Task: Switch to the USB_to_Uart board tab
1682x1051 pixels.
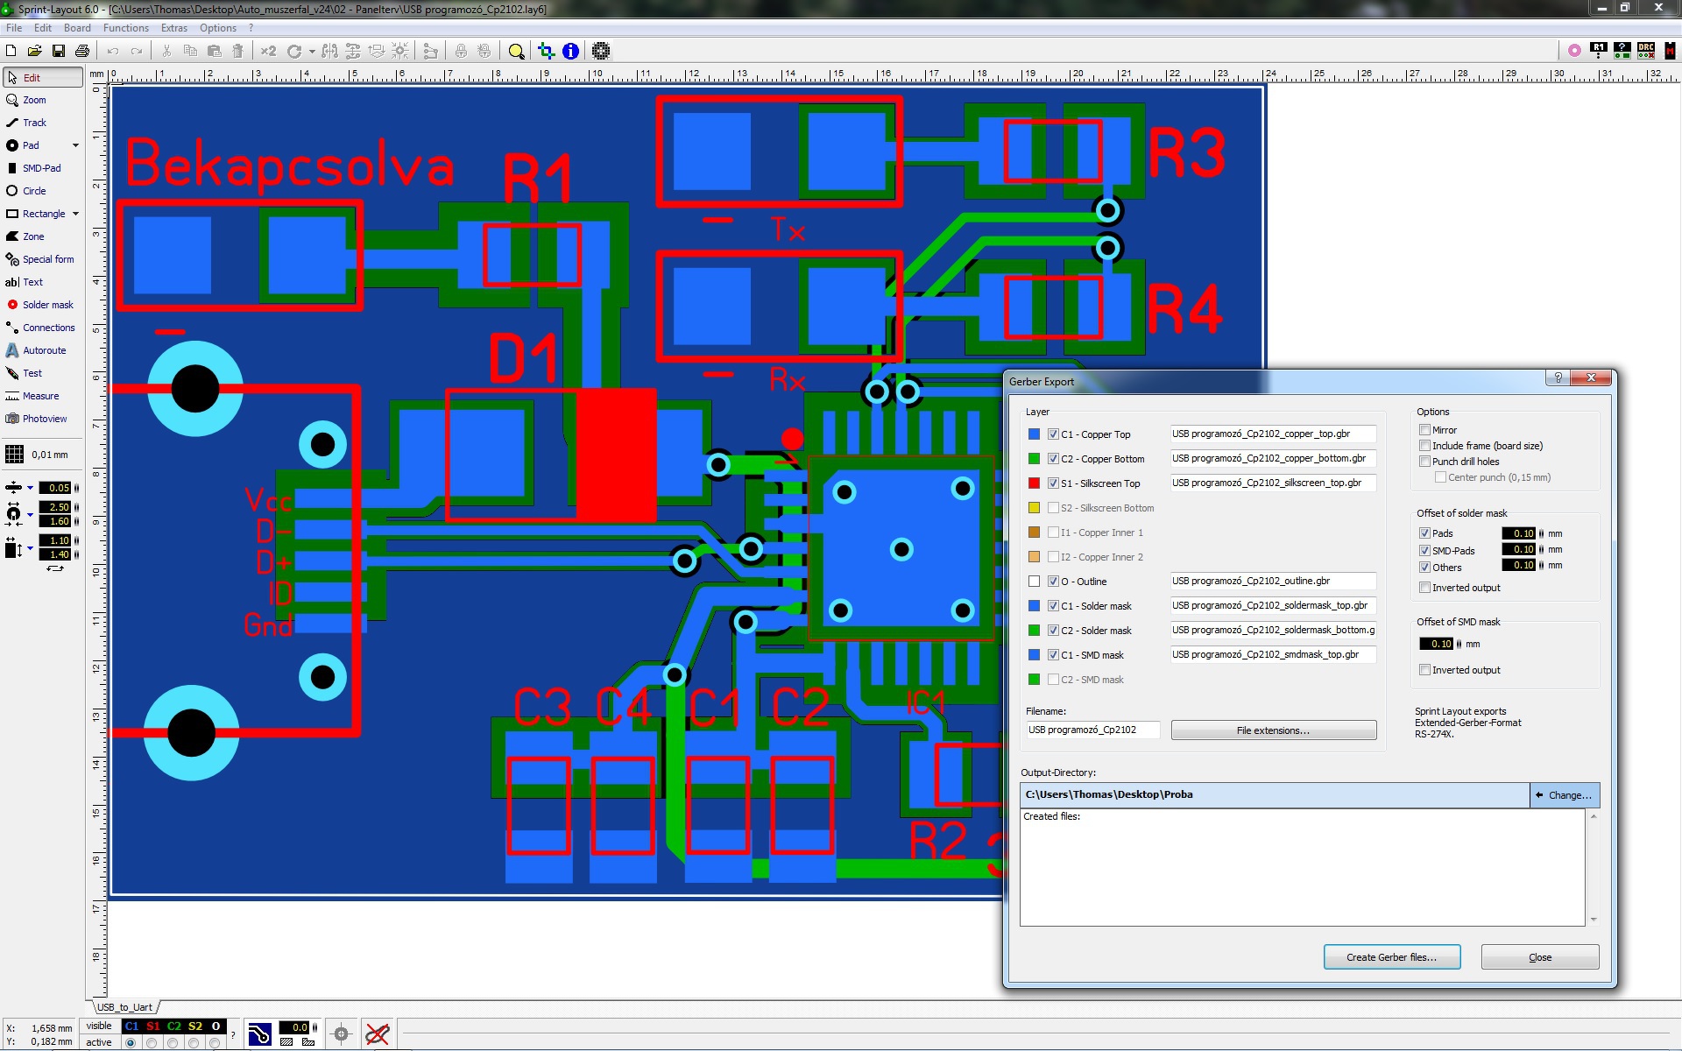Action: tap(124, 1007)
